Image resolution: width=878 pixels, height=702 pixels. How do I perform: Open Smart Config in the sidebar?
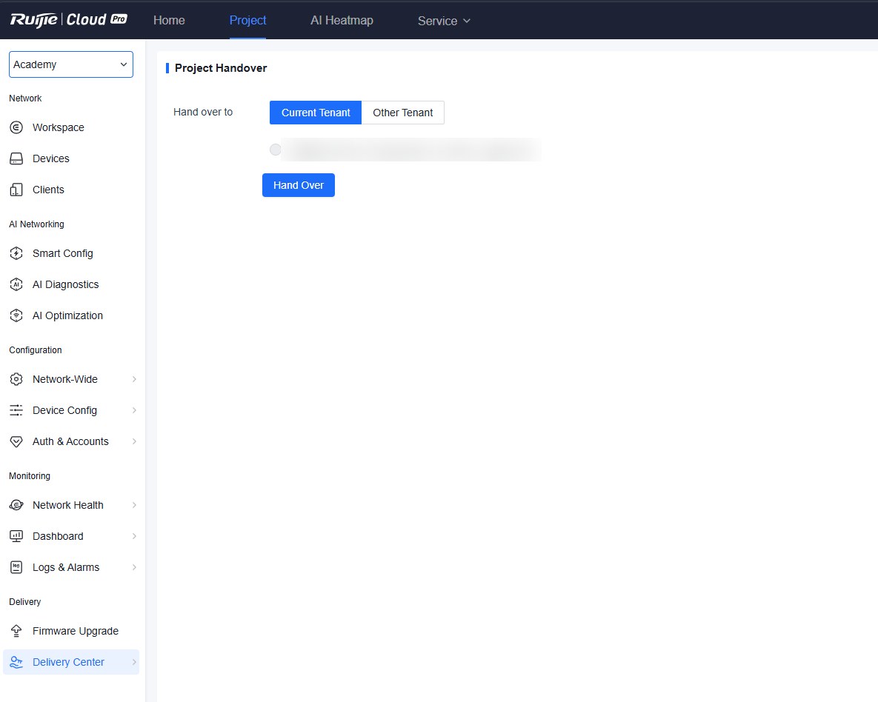point(71,253)
